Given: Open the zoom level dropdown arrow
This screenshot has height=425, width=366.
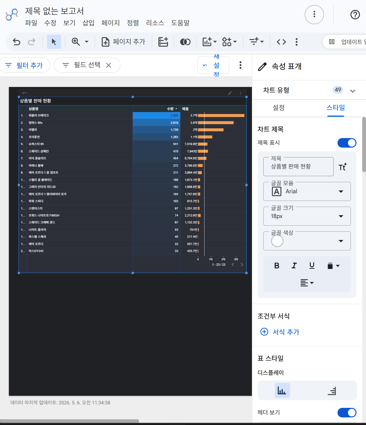Looking at the screenshot, I should pos(87,42).
